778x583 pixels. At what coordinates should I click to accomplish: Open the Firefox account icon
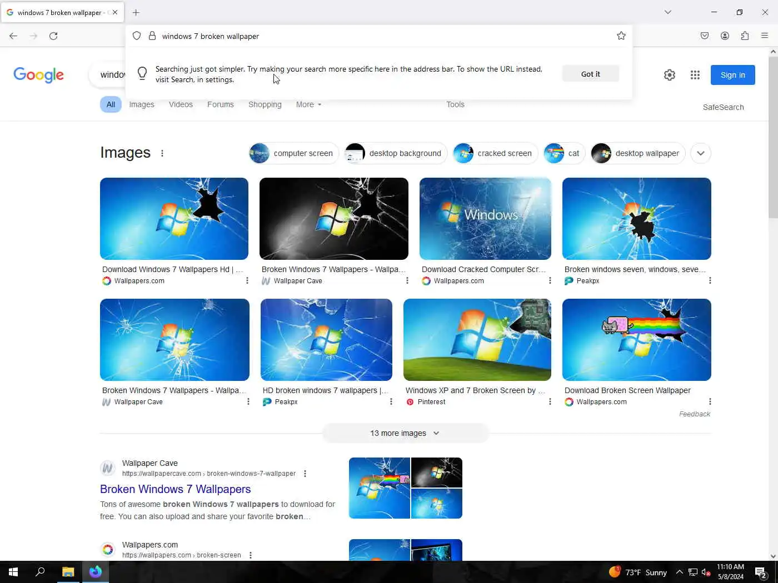click(x=725, y=36)
